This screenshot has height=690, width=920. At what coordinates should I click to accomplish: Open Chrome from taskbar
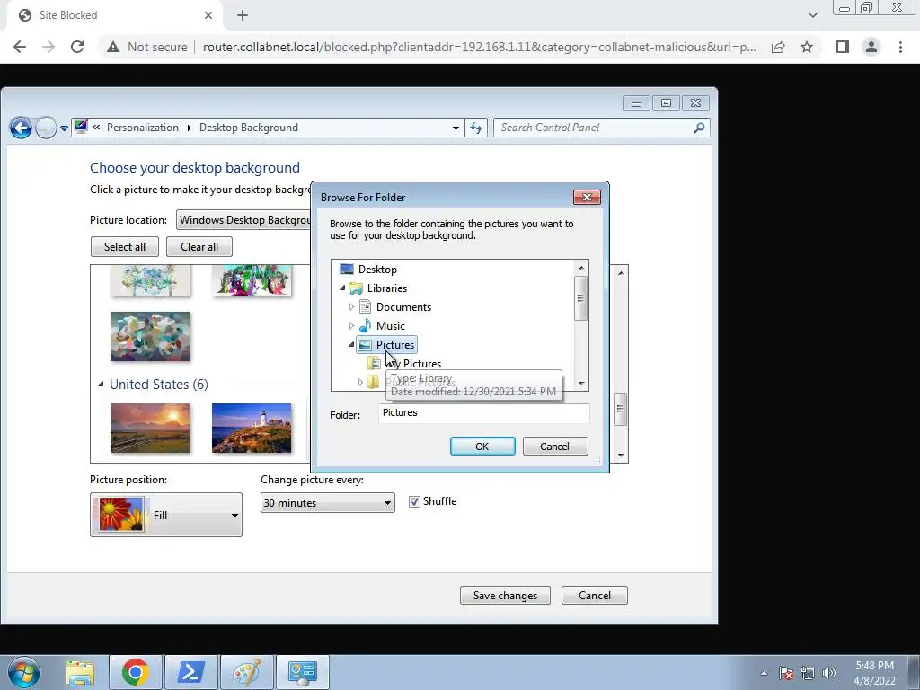click(x=135, y=672)
